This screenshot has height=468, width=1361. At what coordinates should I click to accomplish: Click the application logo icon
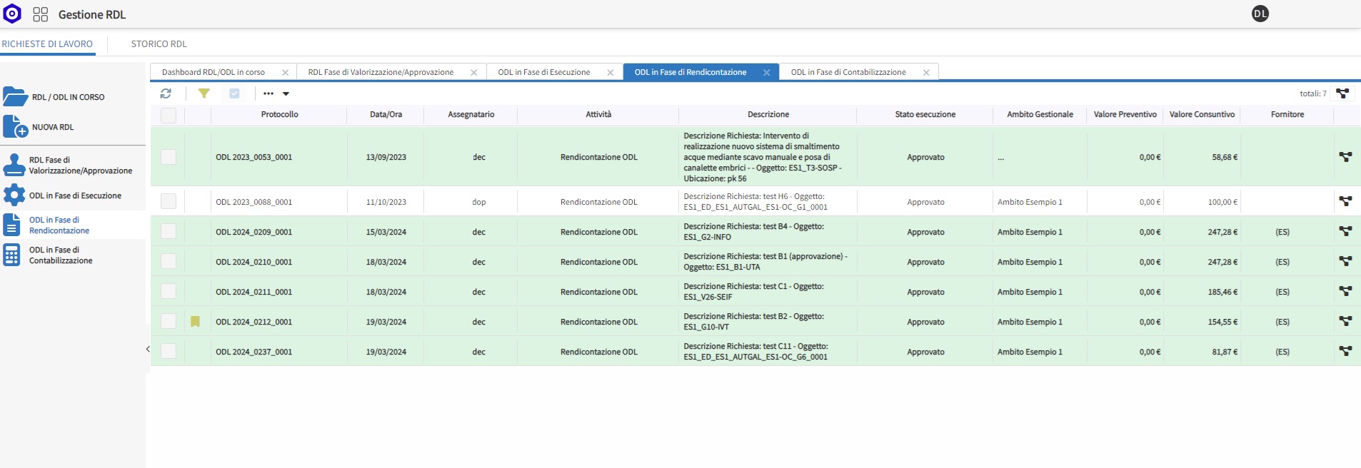pyautogui.click(x=12, y=14)
